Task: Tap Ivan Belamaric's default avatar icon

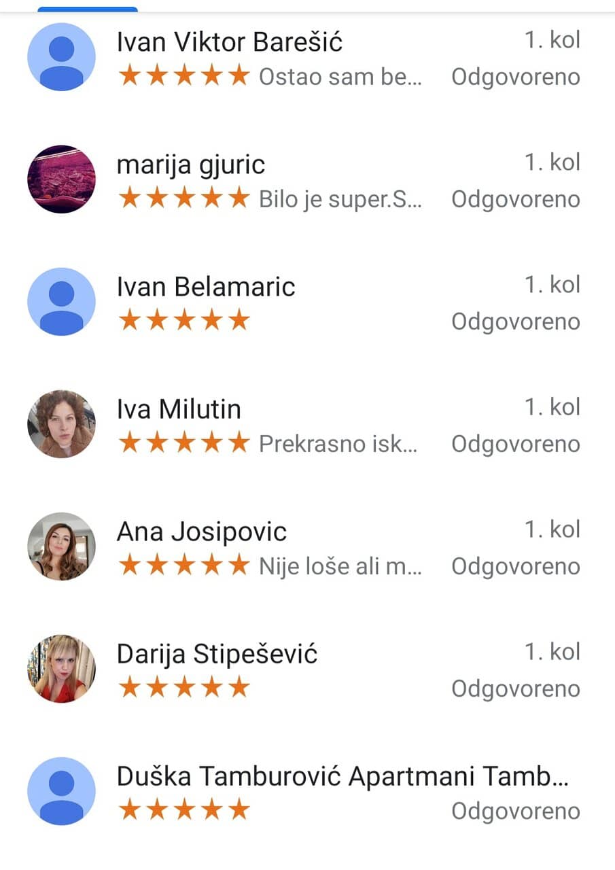Action: 61,302
